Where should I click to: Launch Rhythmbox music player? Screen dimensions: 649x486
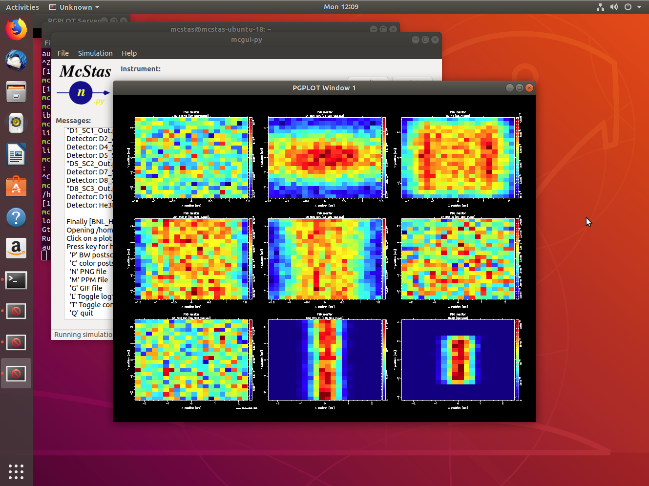[x=16, y=123]
